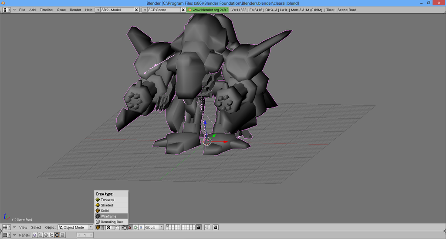Enable the rotate manipulator circle icon

(x=135, y=227)
